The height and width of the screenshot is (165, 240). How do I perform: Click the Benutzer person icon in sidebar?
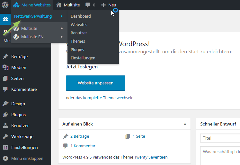click(x=5, y=126)
